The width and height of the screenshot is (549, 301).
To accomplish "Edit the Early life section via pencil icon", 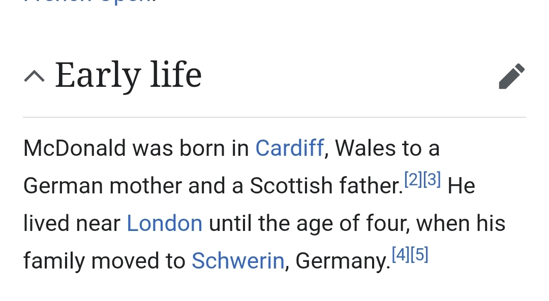I will (x=511, y=76).
